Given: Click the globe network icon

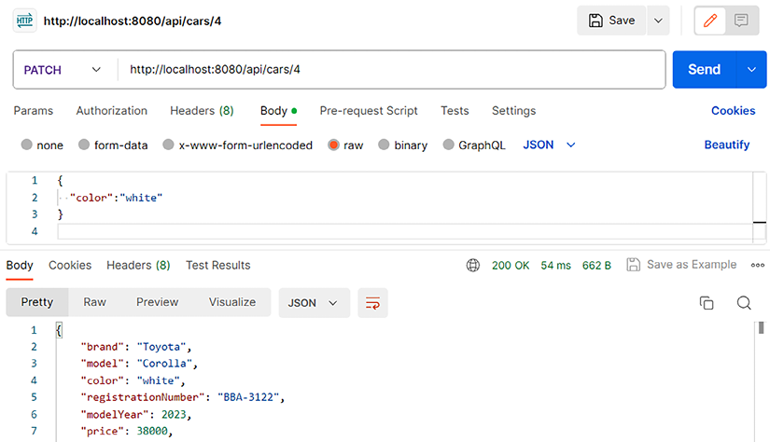Looking at the screenshot, I should coord(473,265).
